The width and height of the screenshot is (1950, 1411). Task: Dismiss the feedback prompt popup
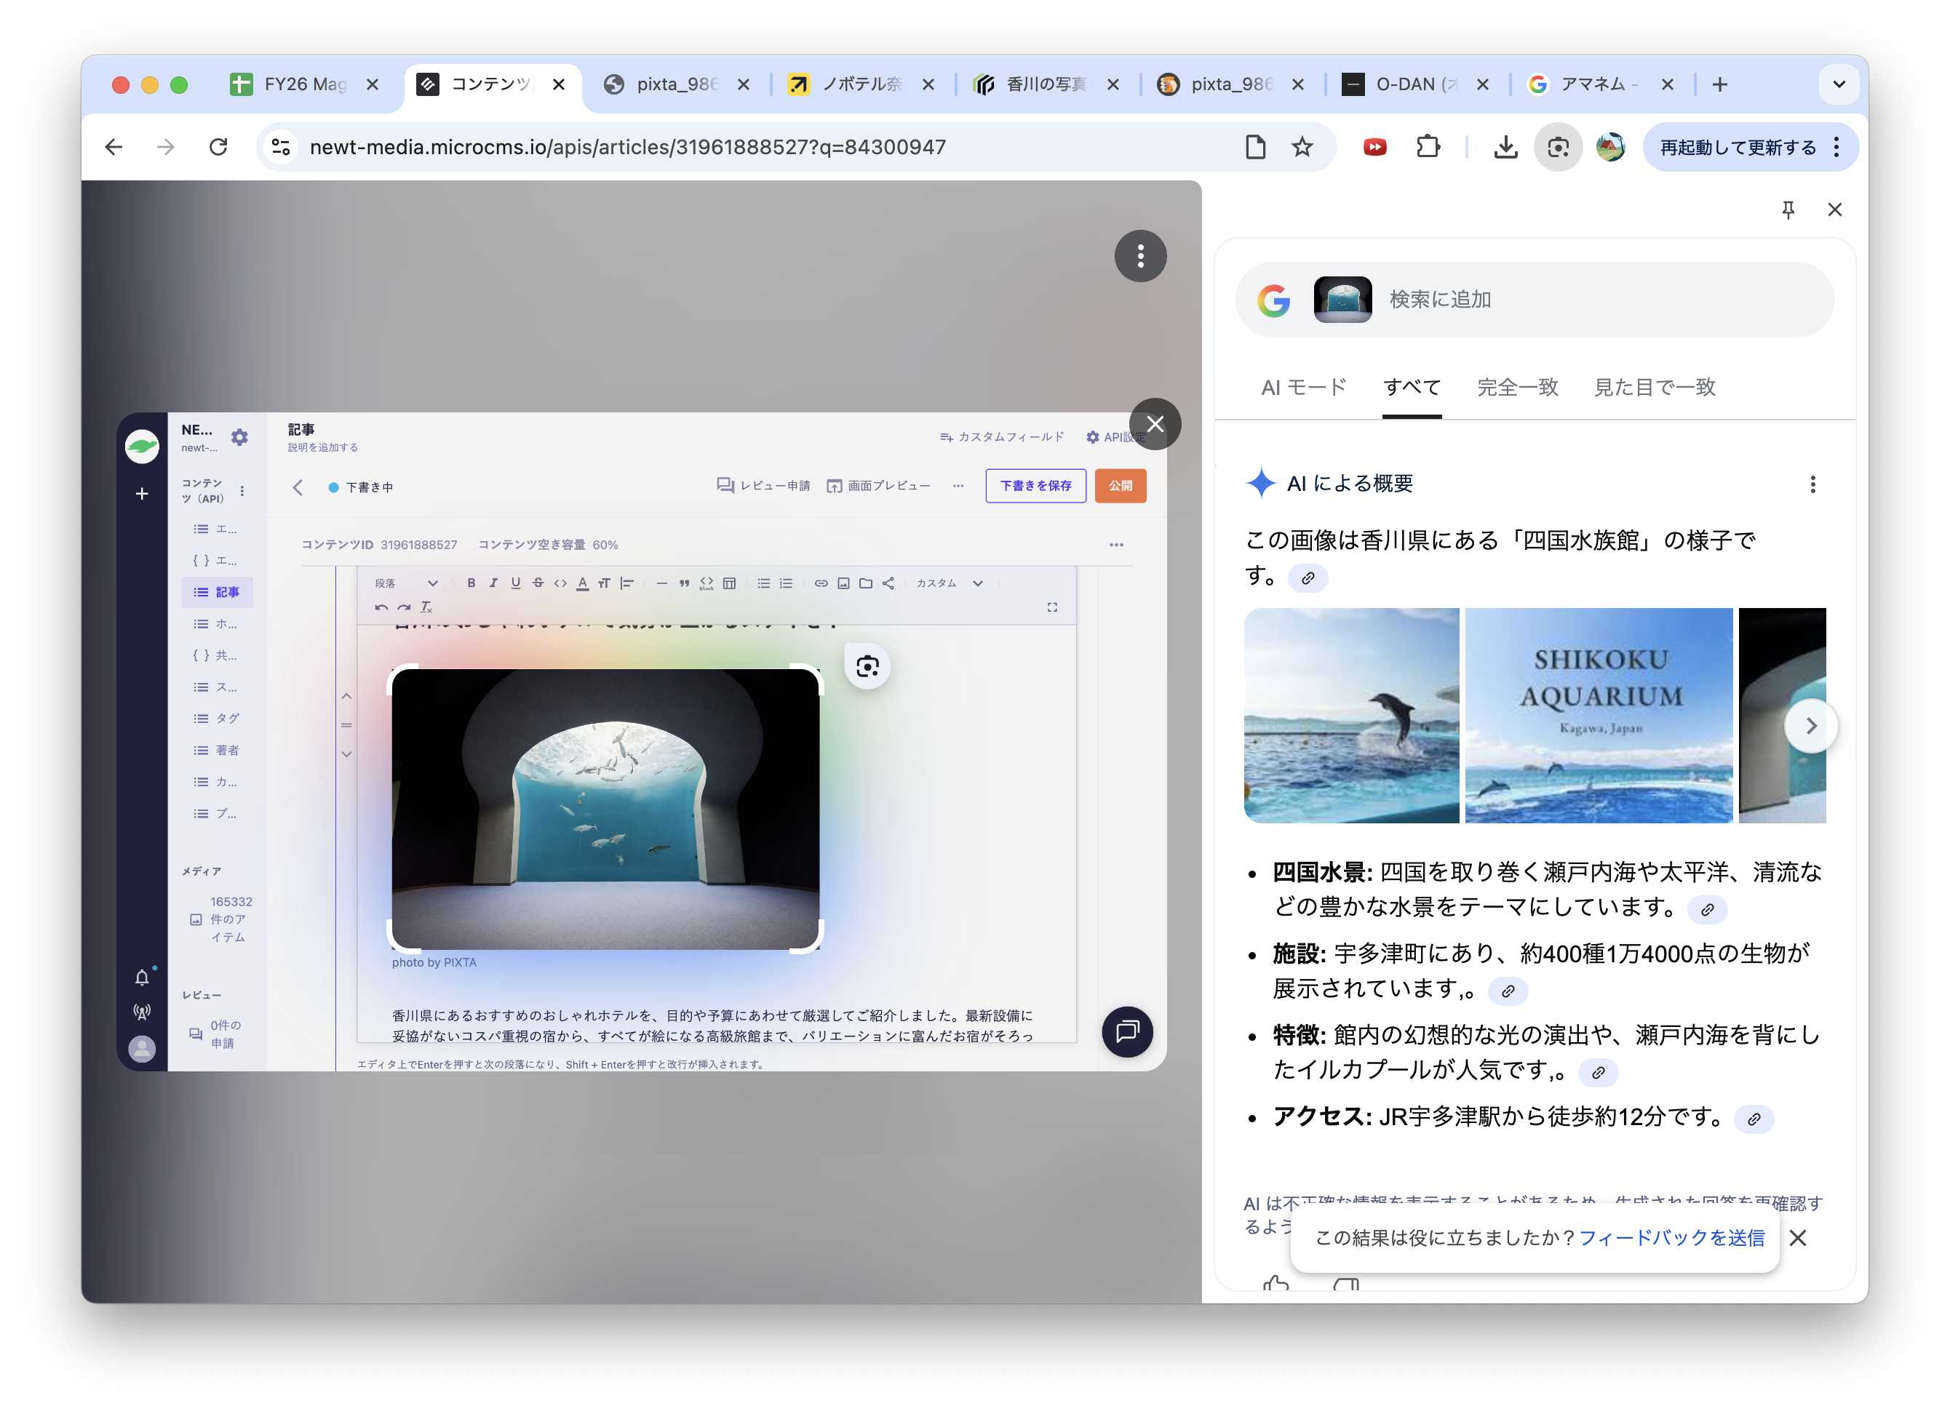click(1798, 1237)
